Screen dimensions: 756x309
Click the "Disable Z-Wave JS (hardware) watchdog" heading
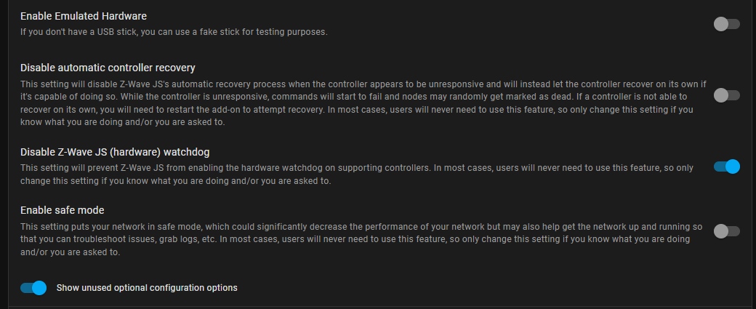116,152
